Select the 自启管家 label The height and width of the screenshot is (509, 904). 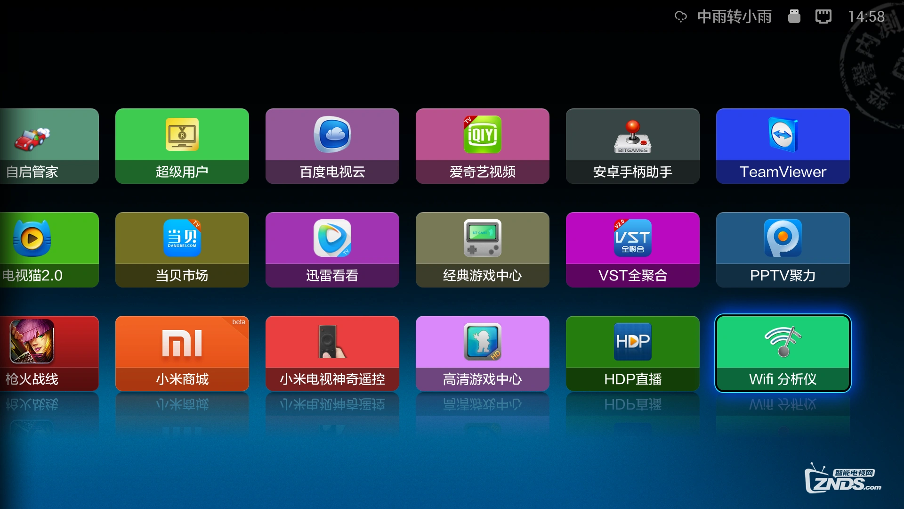[x=32, y=172]
